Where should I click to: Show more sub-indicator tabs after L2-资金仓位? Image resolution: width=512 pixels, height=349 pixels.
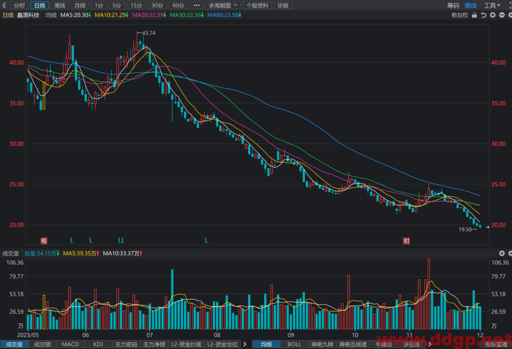coord(245,344)
